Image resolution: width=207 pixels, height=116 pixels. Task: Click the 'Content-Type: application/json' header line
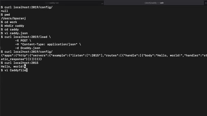(48, 44)
